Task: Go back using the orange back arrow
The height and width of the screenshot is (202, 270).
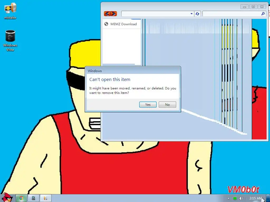Action: tap(107, 14)
